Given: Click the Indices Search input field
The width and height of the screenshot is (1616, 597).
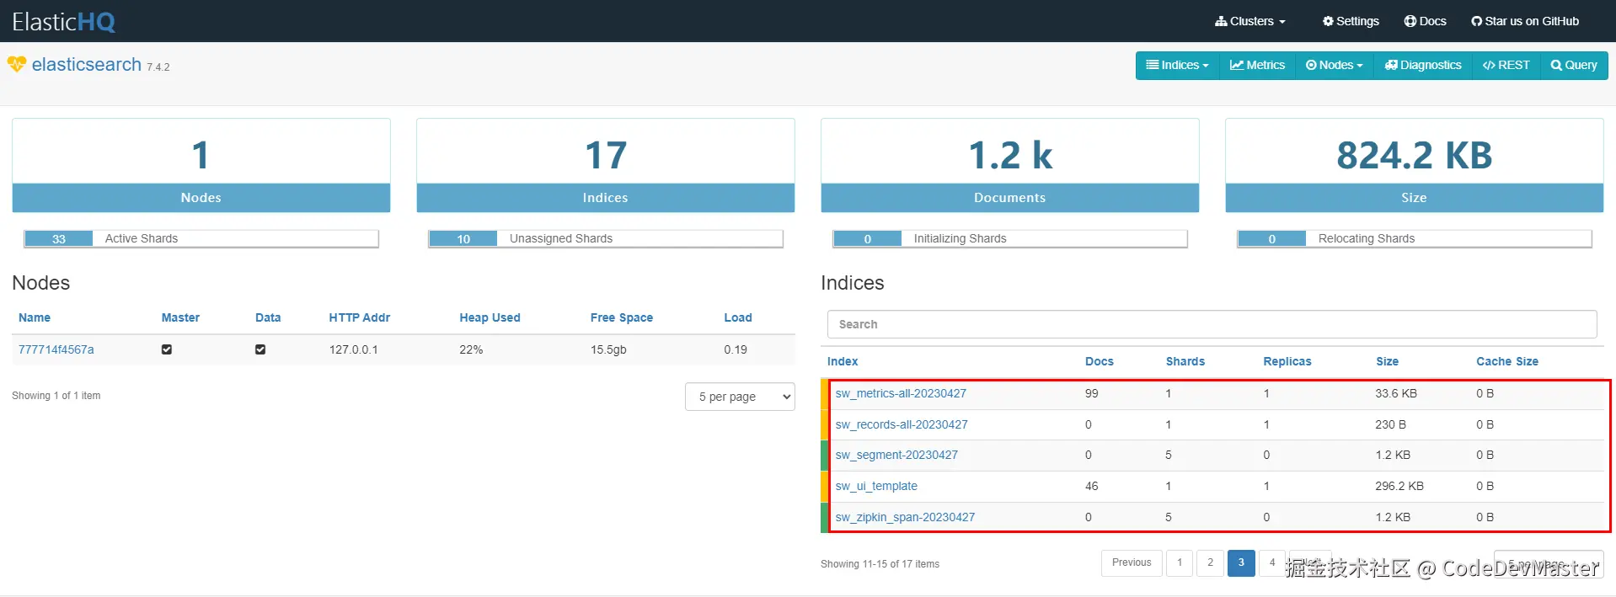Looking at the screenshot, I should pyautogui.click(x=1212, y=324).
